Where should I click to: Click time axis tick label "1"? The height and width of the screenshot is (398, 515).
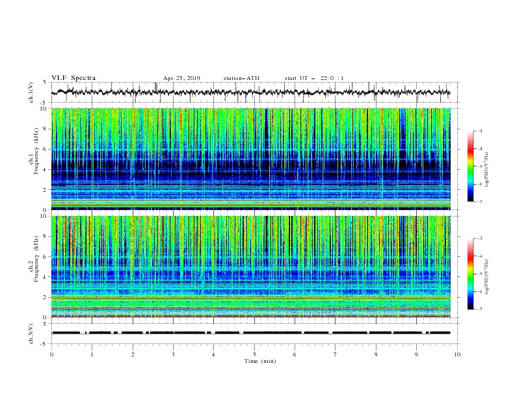click(x=92, y=354)
